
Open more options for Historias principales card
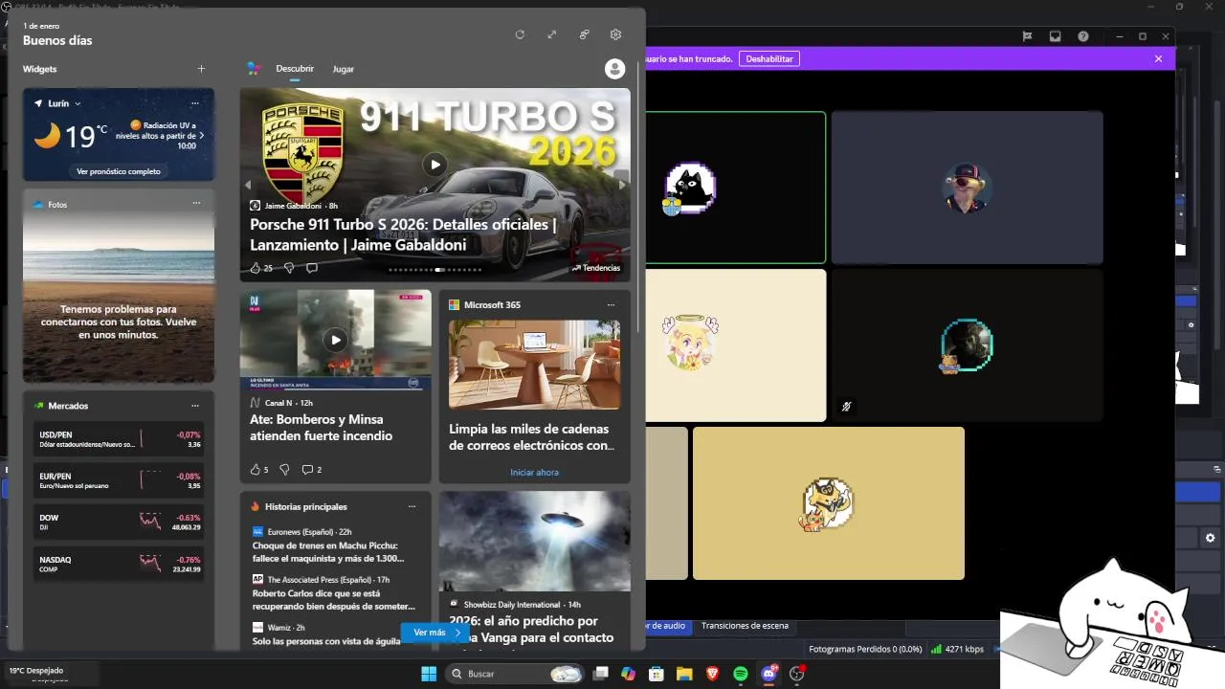point(412,506)
